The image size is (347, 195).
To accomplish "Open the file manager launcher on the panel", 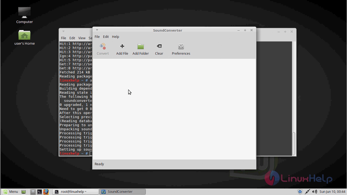I will click(33, 192).
